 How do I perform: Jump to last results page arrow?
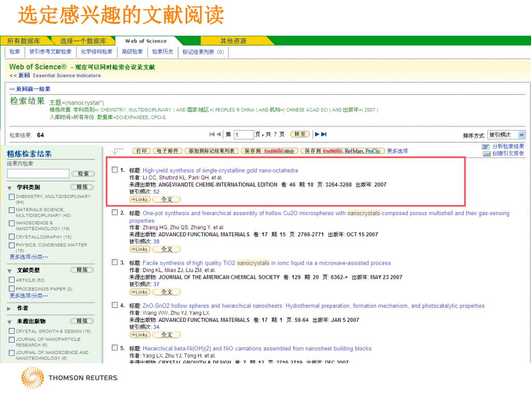(x=324, y=134)
